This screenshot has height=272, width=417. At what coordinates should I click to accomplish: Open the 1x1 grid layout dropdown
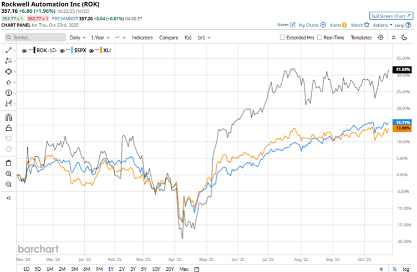pyautogui.click(x=204, y=38)
